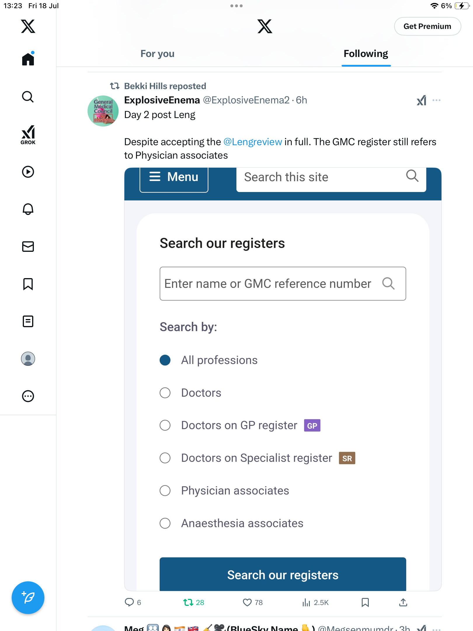Share the post using the upload icon

403,602
